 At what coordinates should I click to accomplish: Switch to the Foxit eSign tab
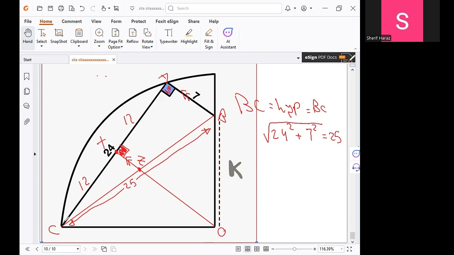(x=167, y=21)
